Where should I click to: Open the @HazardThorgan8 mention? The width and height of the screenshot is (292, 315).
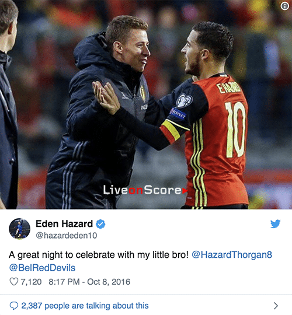coord(232,255)
